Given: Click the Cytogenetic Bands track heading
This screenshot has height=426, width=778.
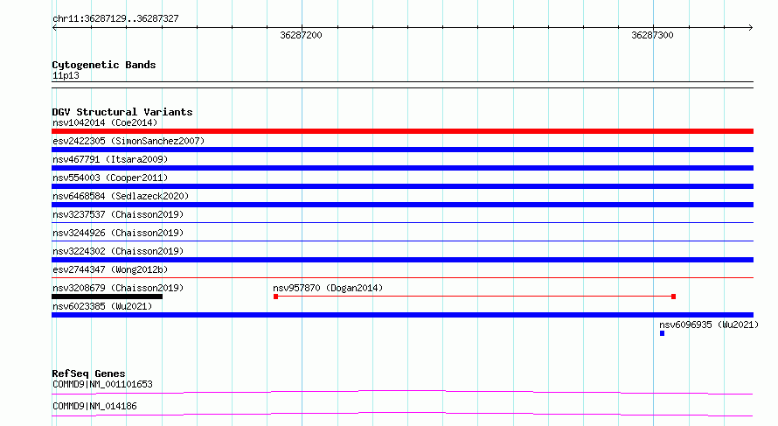Looking at the screenshot, I should point(104,65).
